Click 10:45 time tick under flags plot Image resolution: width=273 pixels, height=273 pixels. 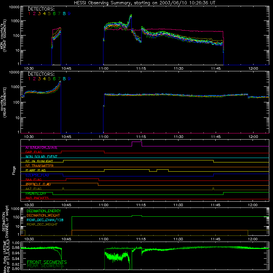pyautogui.click(x=66, y=205)
